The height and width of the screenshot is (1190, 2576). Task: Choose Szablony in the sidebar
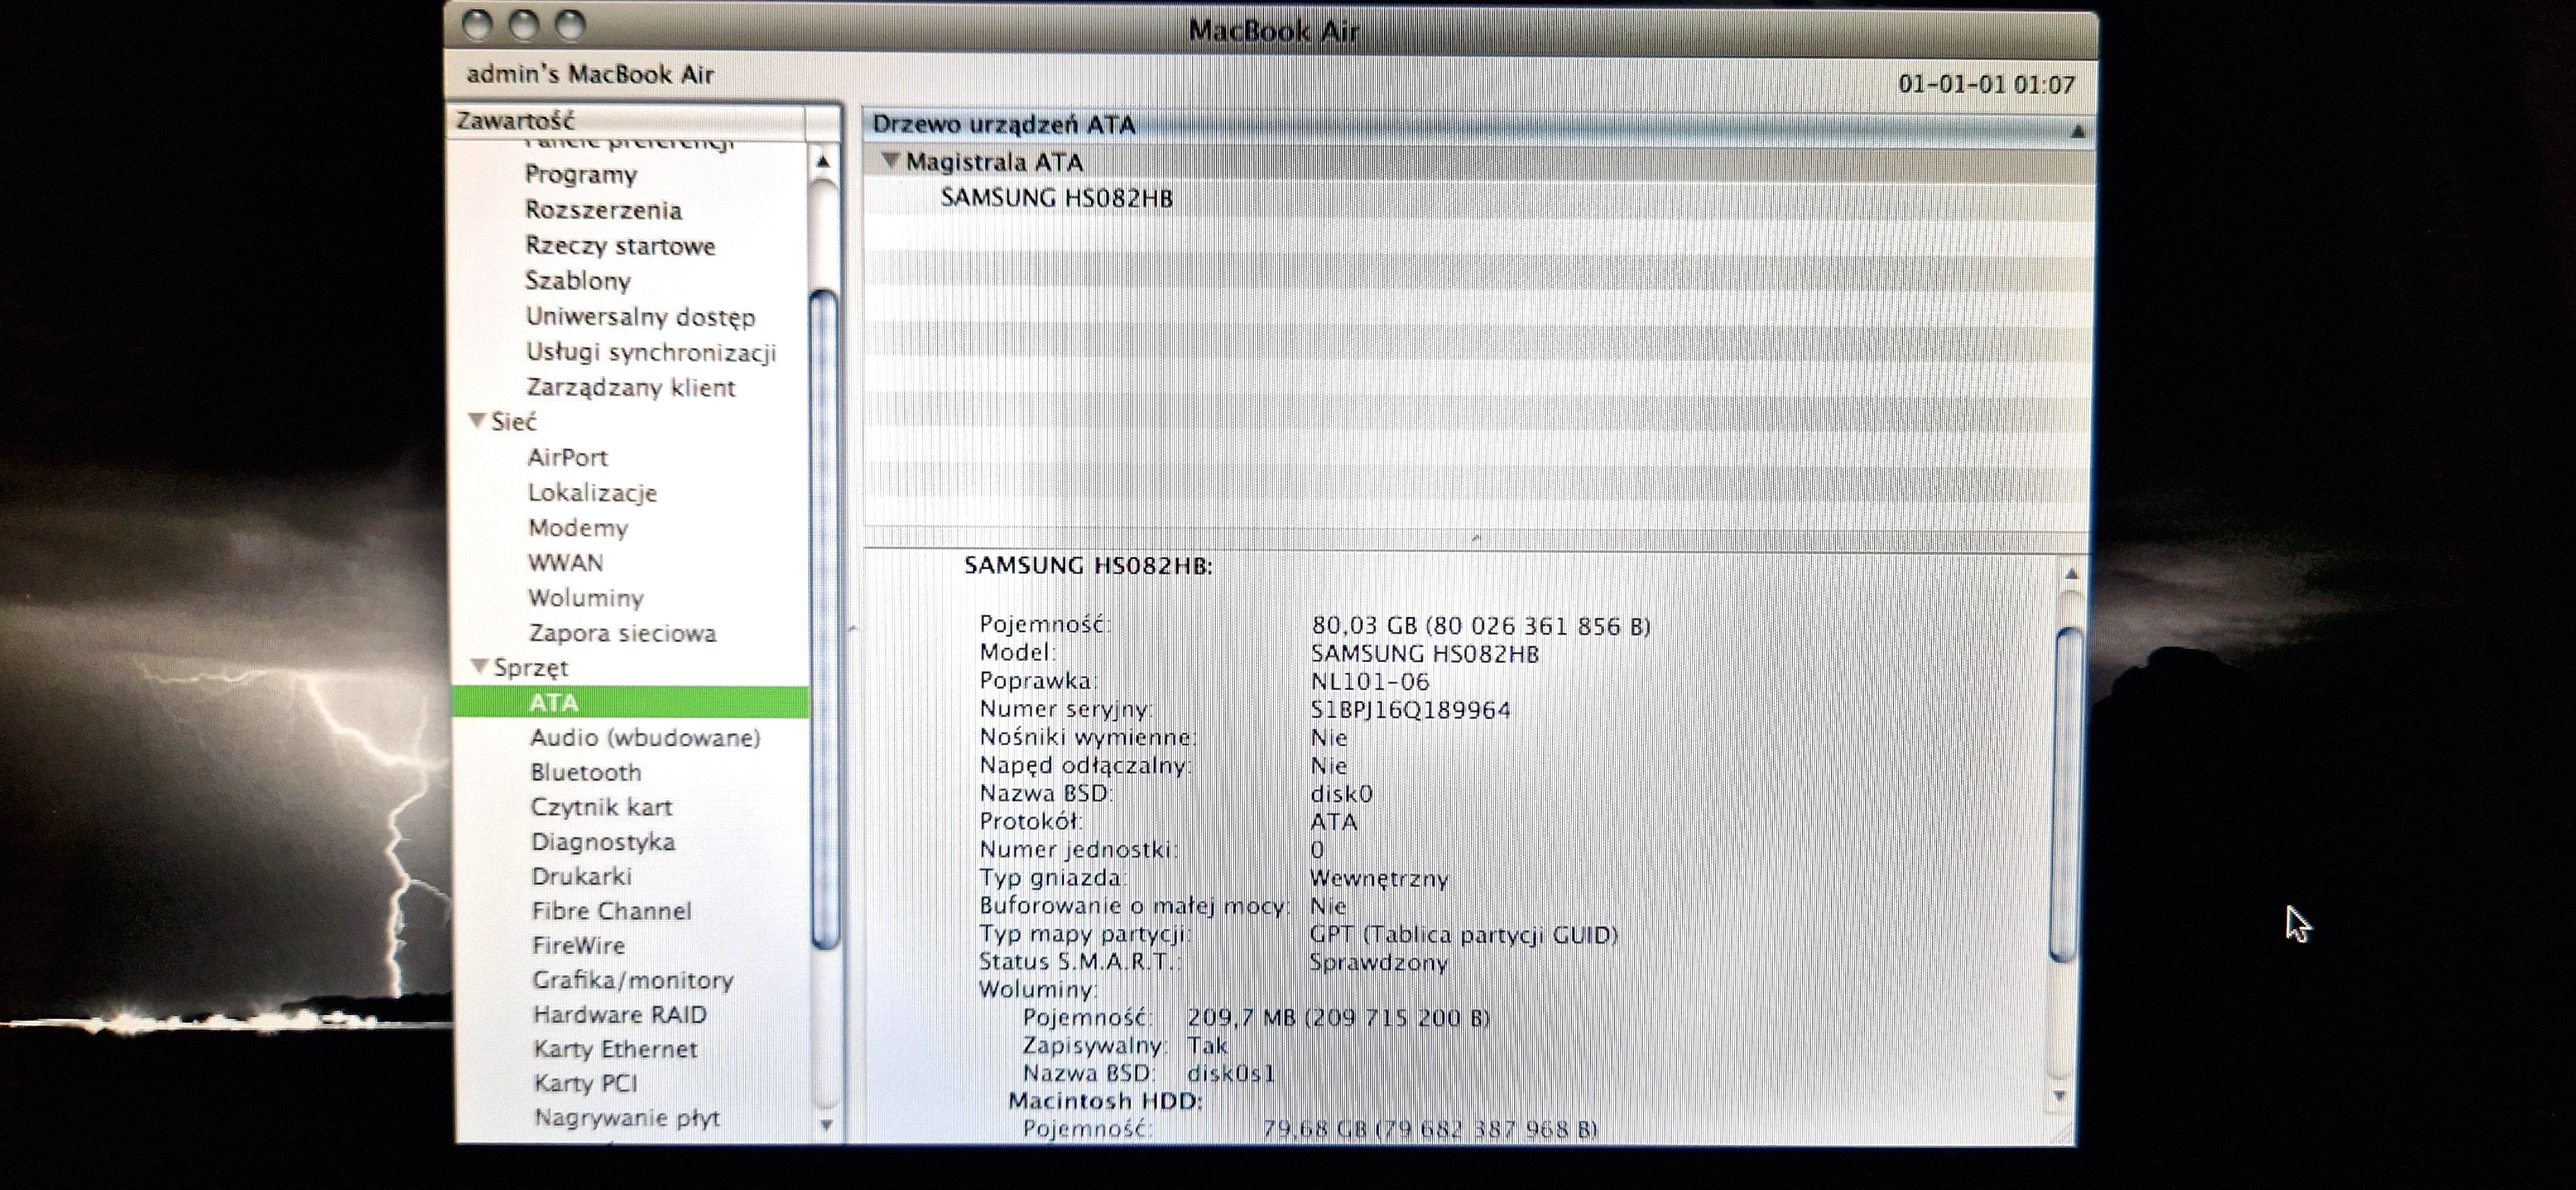point(578,281)
